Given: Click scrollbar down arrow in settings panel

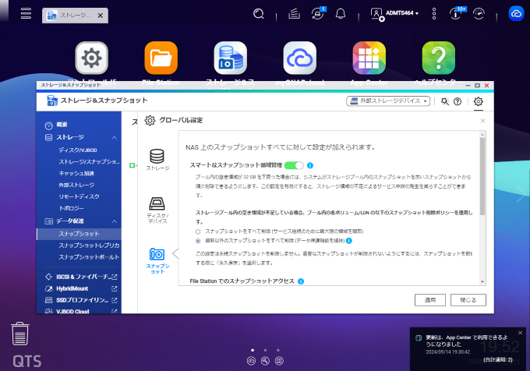Looking at the screenshot, I should (482, 281).
